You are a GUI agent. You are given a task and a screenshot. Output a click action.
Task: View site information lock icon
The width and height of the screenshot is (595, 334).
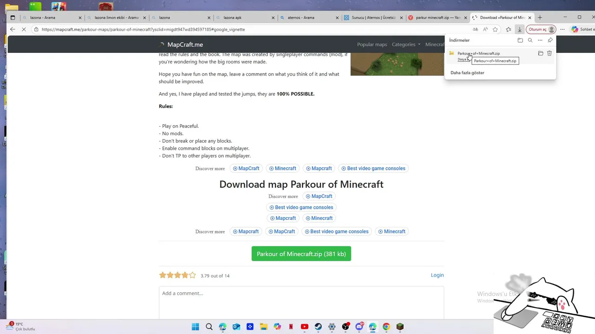(36, 29)
